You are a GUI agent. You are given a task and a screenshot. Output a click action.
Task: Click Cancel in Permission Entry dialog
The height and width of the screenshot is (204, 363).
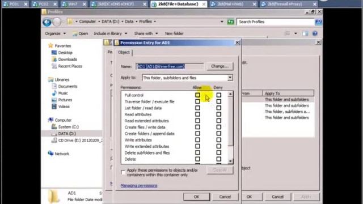225,197
